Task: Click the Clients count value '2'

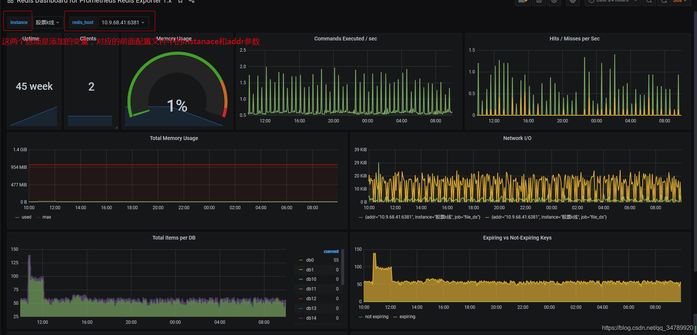Action: [x=91, y=86]
